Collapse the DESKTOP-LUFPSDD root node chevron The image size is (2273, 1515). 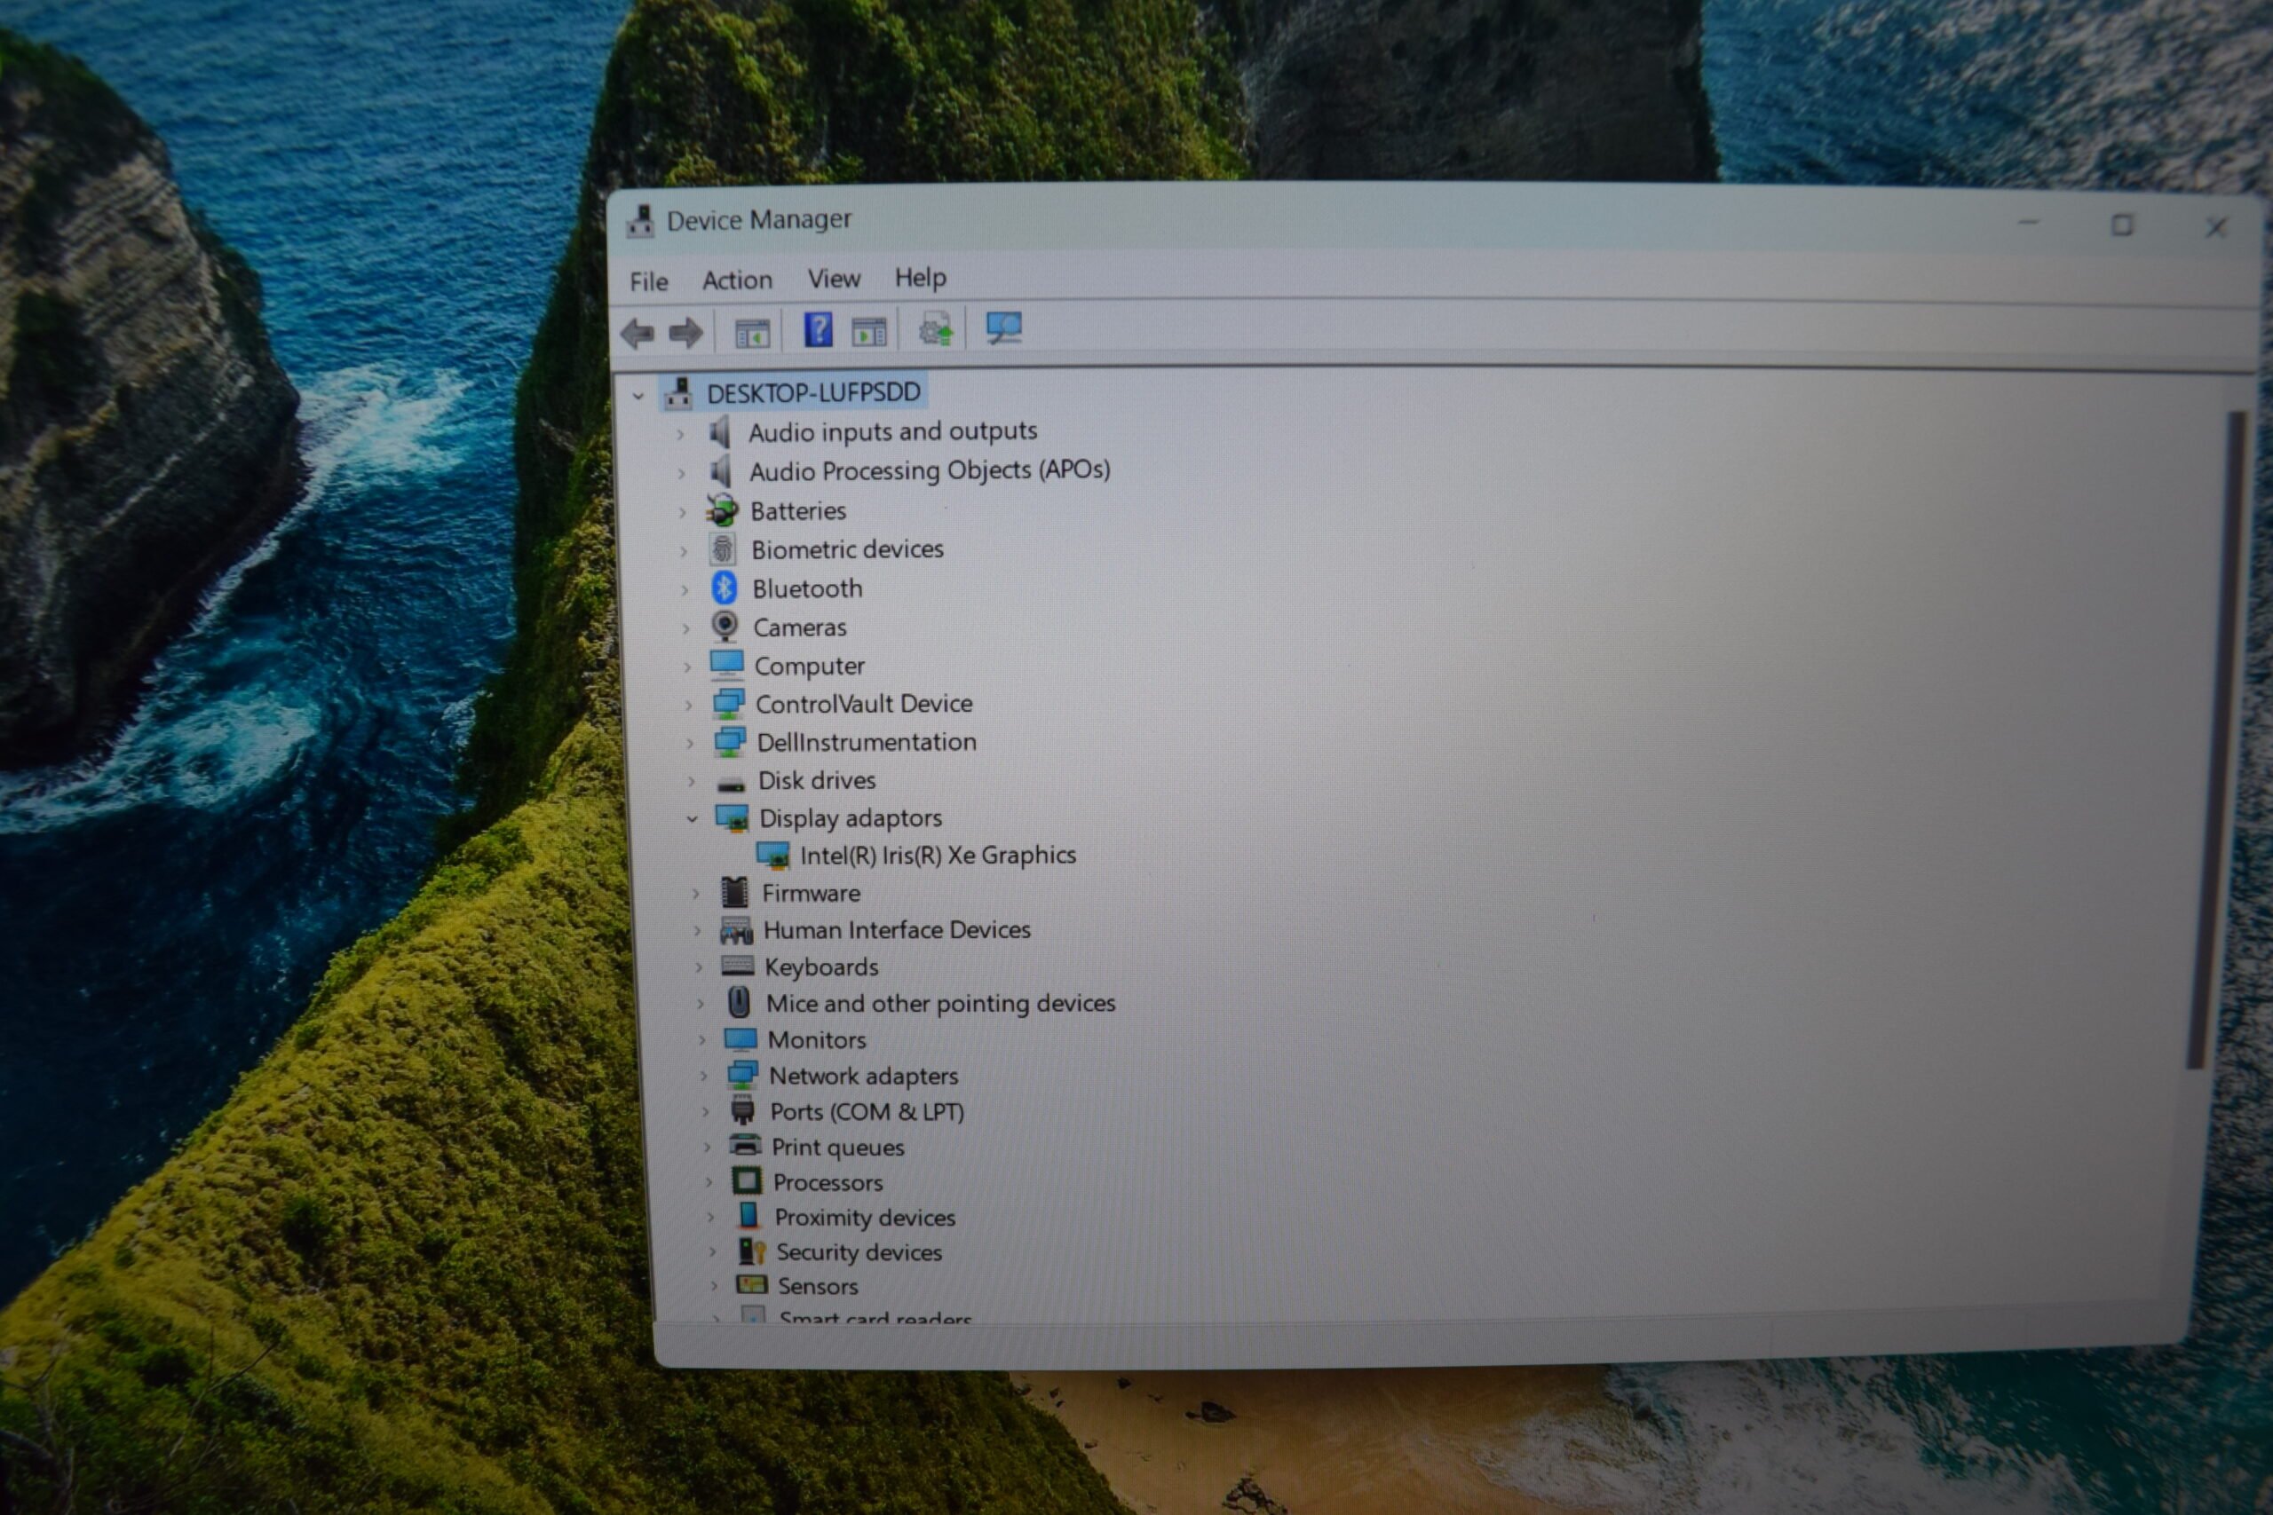tap(638, 395)
